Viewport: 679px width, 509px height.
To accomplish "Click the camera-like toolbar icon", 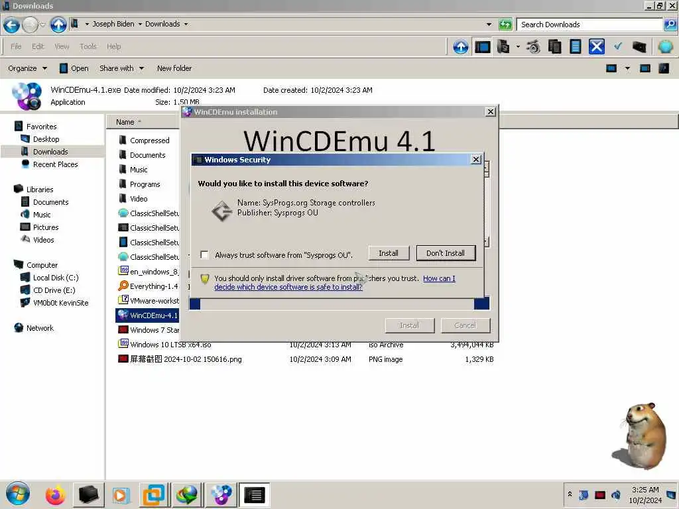I will (x=533, y=47).
